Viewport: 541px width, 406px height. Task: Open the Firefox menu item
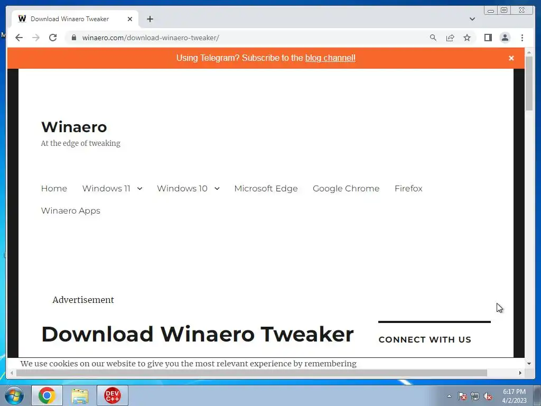coord(408,189)
